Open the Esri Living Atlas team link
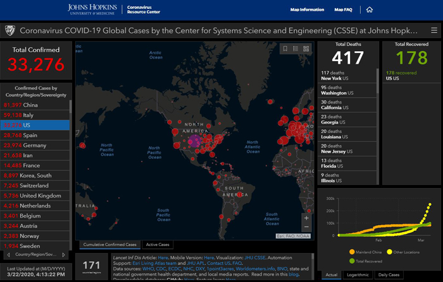 point(154,263)
